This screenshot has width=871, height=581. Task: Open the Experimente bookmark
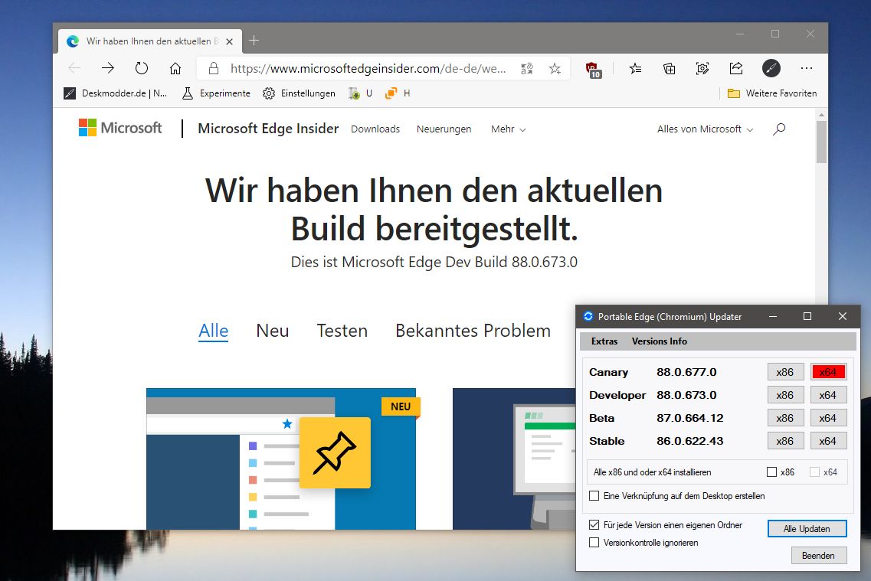tap(216, 93)
